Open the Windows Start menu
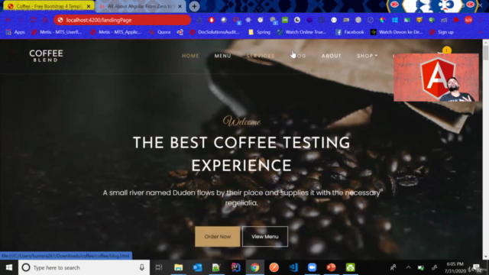The height and width of the screenshot is (275, 489). (x=9, y=267)
